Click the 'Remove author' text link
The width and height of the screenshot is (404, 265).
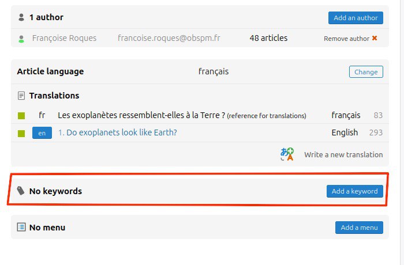[x=346, y=39]
